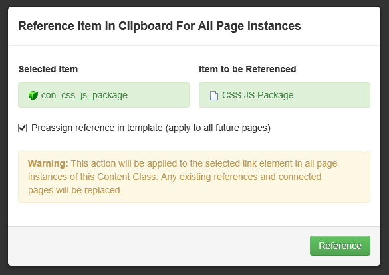
Task: Click 'apply to all future pages' text
Action: [218, 128]
